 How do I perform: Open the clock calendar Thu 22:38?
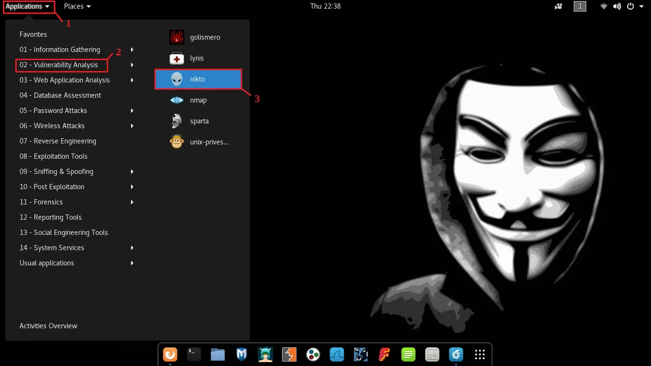point(325,6)
